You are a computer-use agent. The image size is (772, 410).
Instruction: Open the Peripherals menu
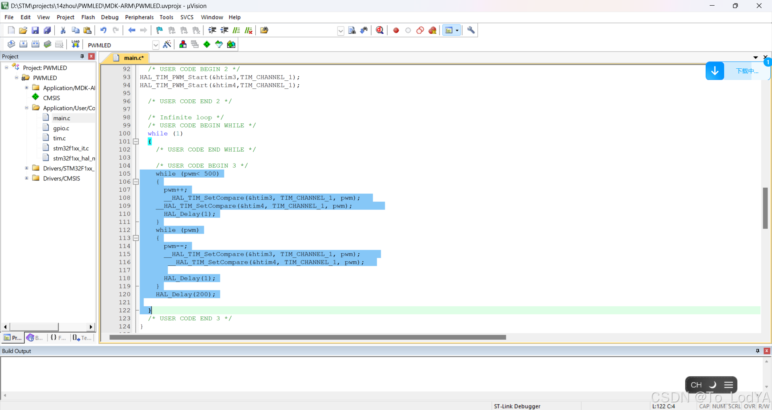click(139, 17)
